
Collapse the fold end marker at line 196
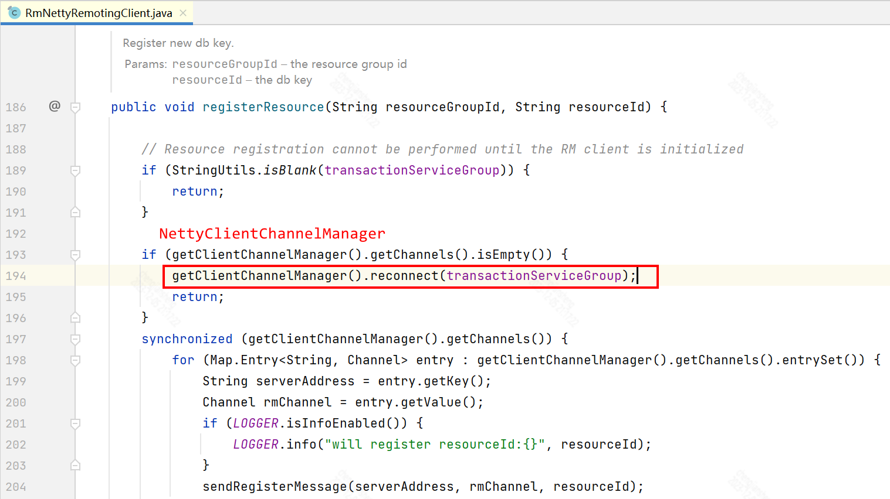[x=75, y=318]
